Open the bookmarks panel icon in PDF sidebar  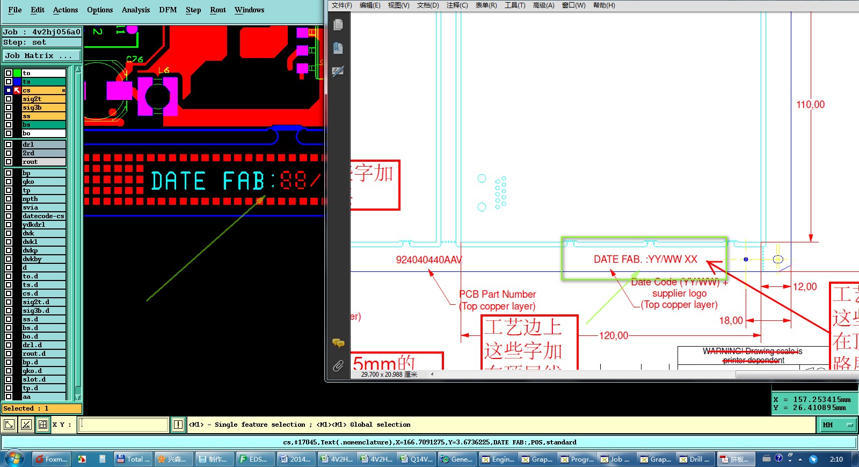tap(338, 48)
